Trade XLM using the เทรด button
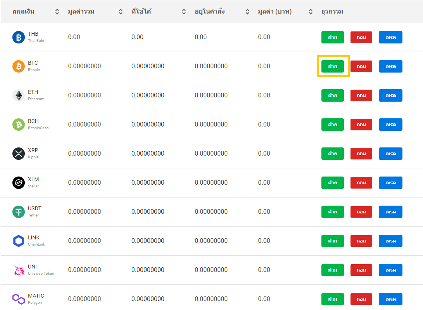The height and width of the screenshot is (310, 423). click(390, 183)
